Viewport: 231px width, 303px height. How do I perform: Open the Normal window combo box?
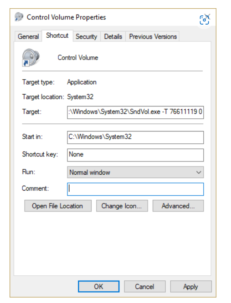[135, 172]
